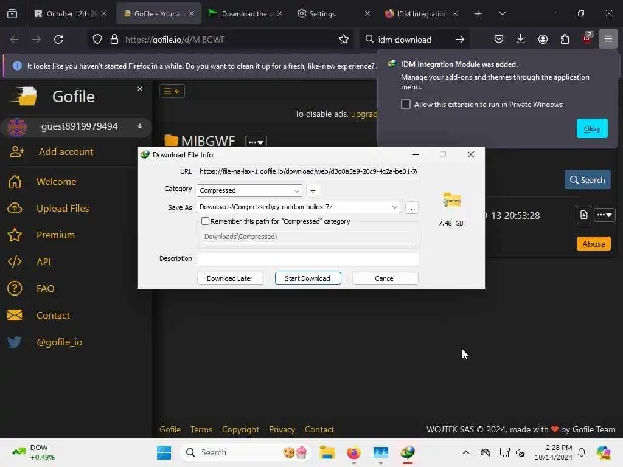Open Copyright link in footer
This screenshot has height=467, width=623.
pos(240,429)
